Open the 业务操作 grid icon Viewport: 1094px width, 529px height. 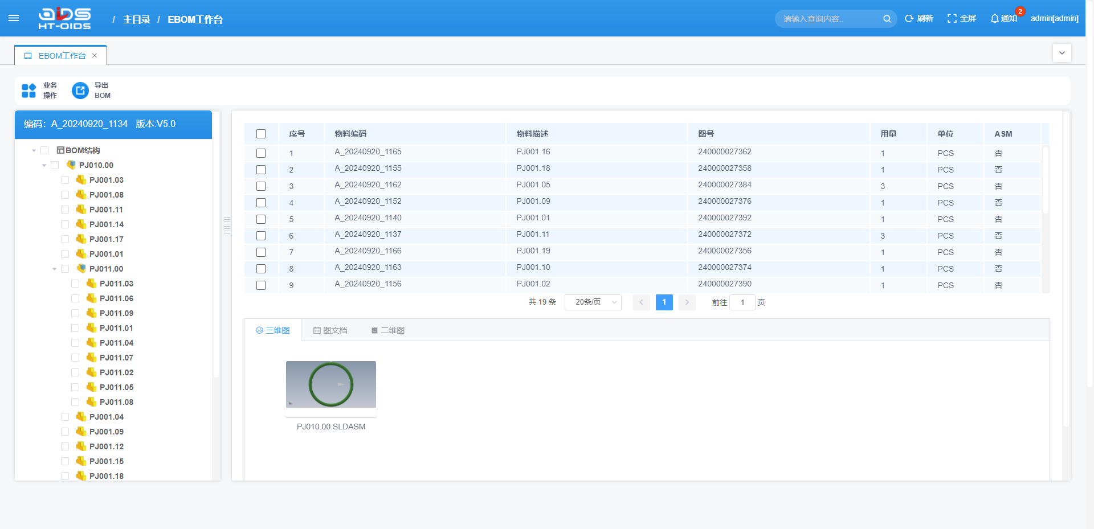point(28,91)
